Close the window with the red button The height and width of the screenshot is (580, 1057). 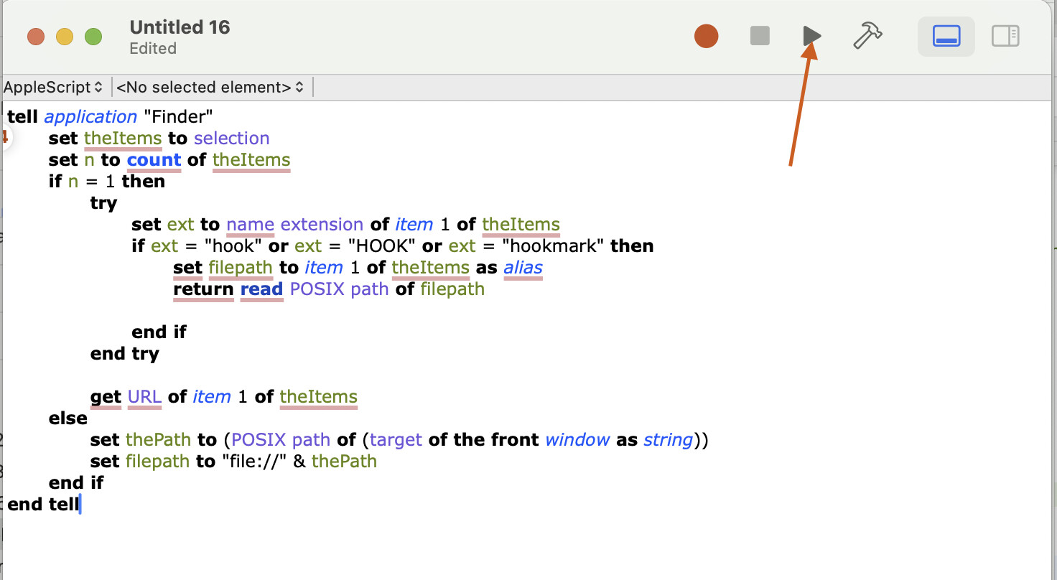(36, 37)
